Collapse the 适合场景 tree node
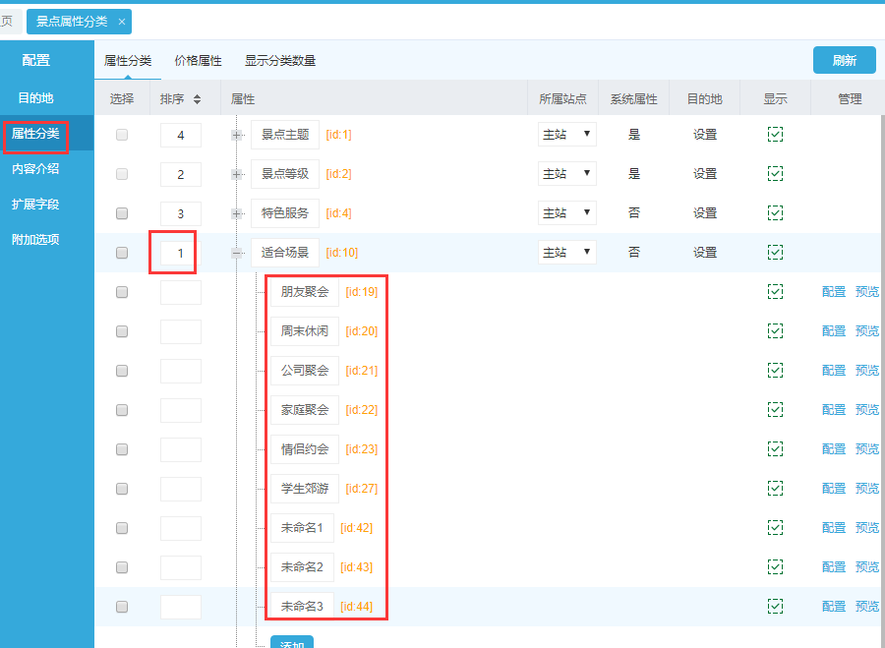Screen dimensions: 885x648 237,253
